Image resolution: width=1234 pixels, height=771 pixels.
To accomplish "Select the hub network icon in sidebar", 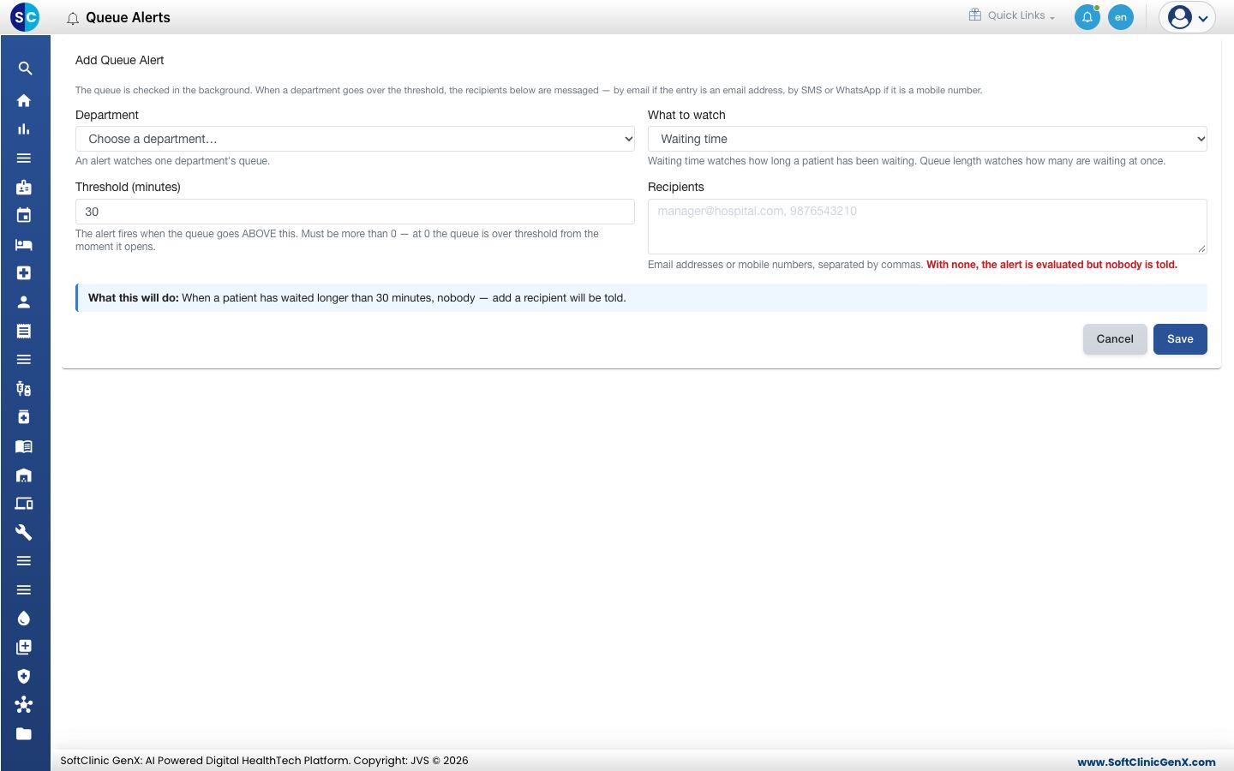I will [24, 704].
